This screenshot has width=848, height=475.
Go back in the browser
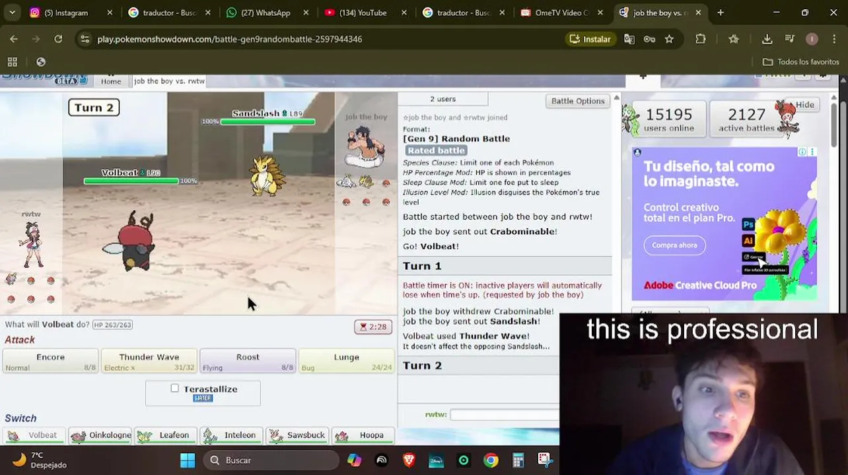coord(14,39)
